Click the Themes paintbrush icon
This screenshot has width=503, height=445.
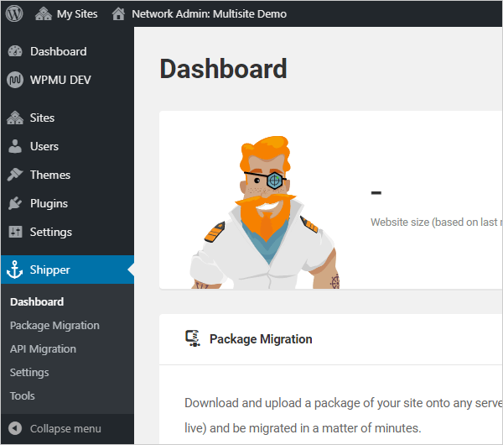pos(15,175)
